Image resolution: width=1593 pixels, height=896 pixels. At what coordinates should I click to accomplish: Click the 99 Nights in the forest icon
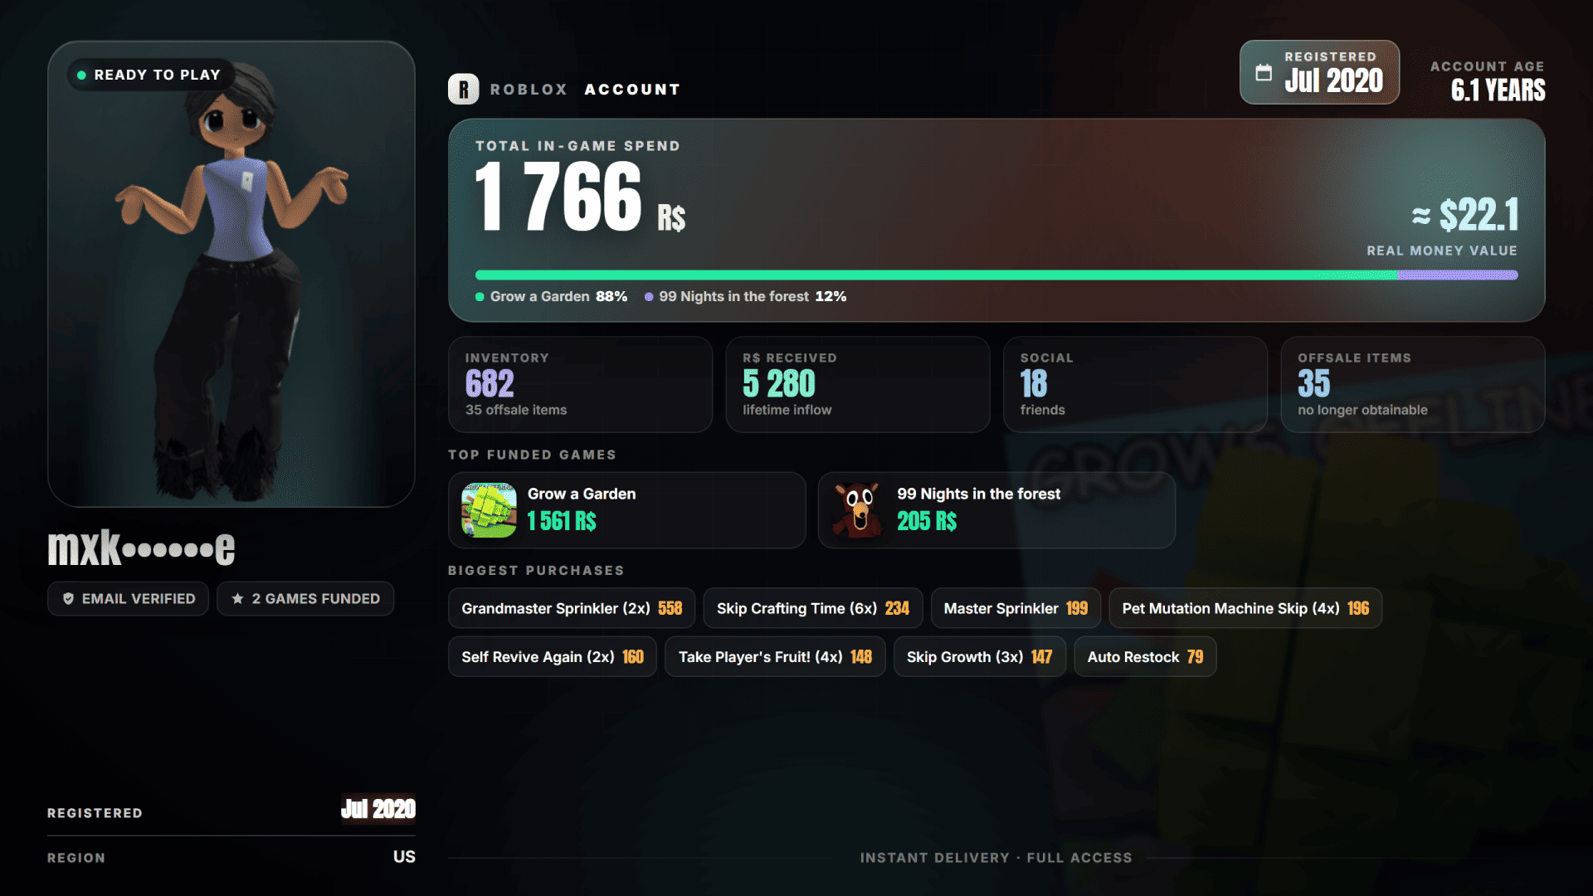click(x=858, y=510)
